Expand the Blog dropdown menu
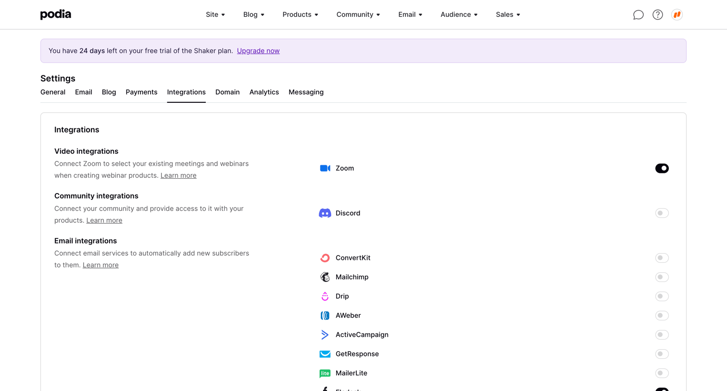 click(x=254, y=14)
